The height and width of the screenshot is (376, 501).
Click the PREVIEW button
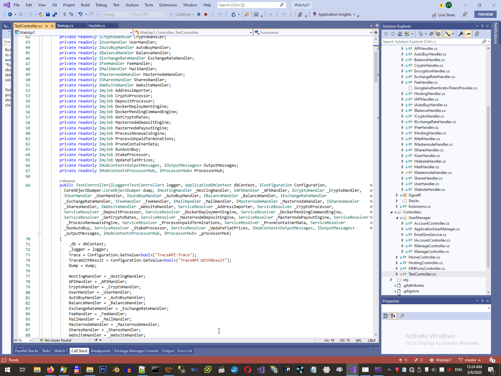point(485,14)
